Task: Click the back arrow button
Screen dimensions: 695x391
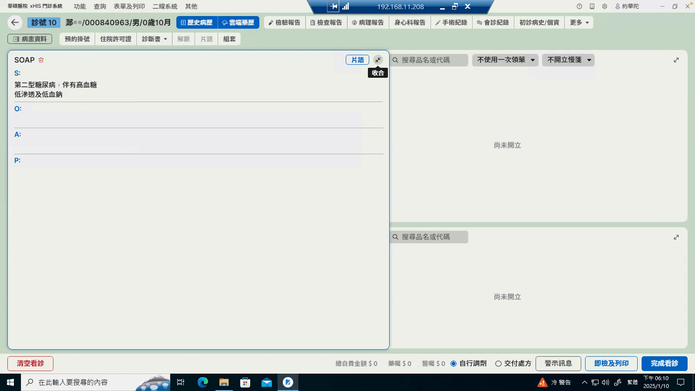Action: 15,23
